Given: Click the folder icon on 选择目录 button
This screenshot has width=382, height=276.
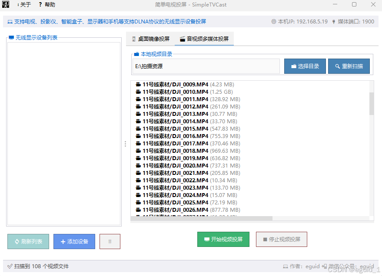Looking at the screenshot, I should (x=293, y=66).
